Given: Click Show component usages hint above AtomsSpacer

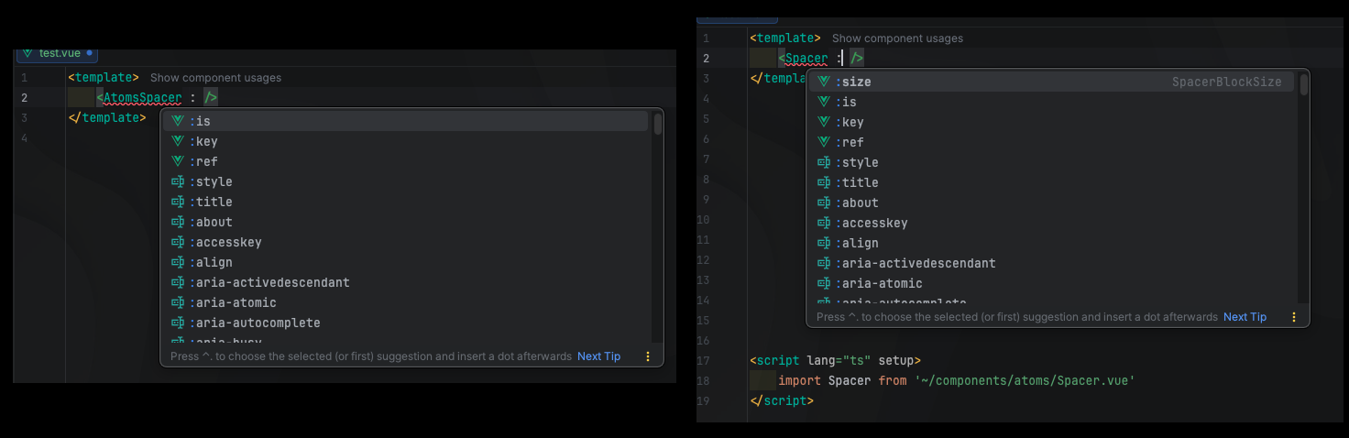Looking at the screenshot, I should click(215, 78).
